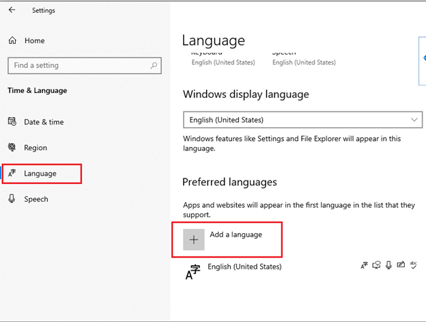The width and height of the screenshot is (426, 322).
Task: Expand display language list using chevron arrow
Action: (x=415, y=120)
